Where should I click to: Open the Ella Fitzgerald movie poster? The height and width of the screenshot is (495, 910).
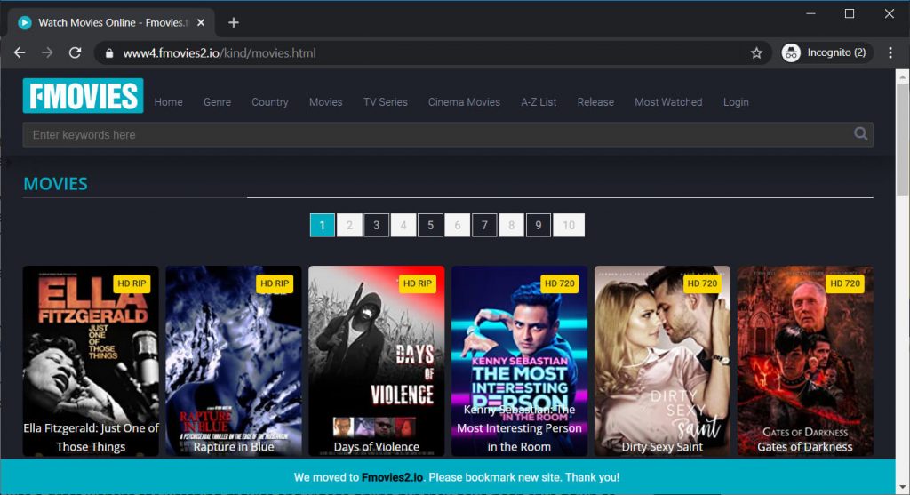pos(91,361)
